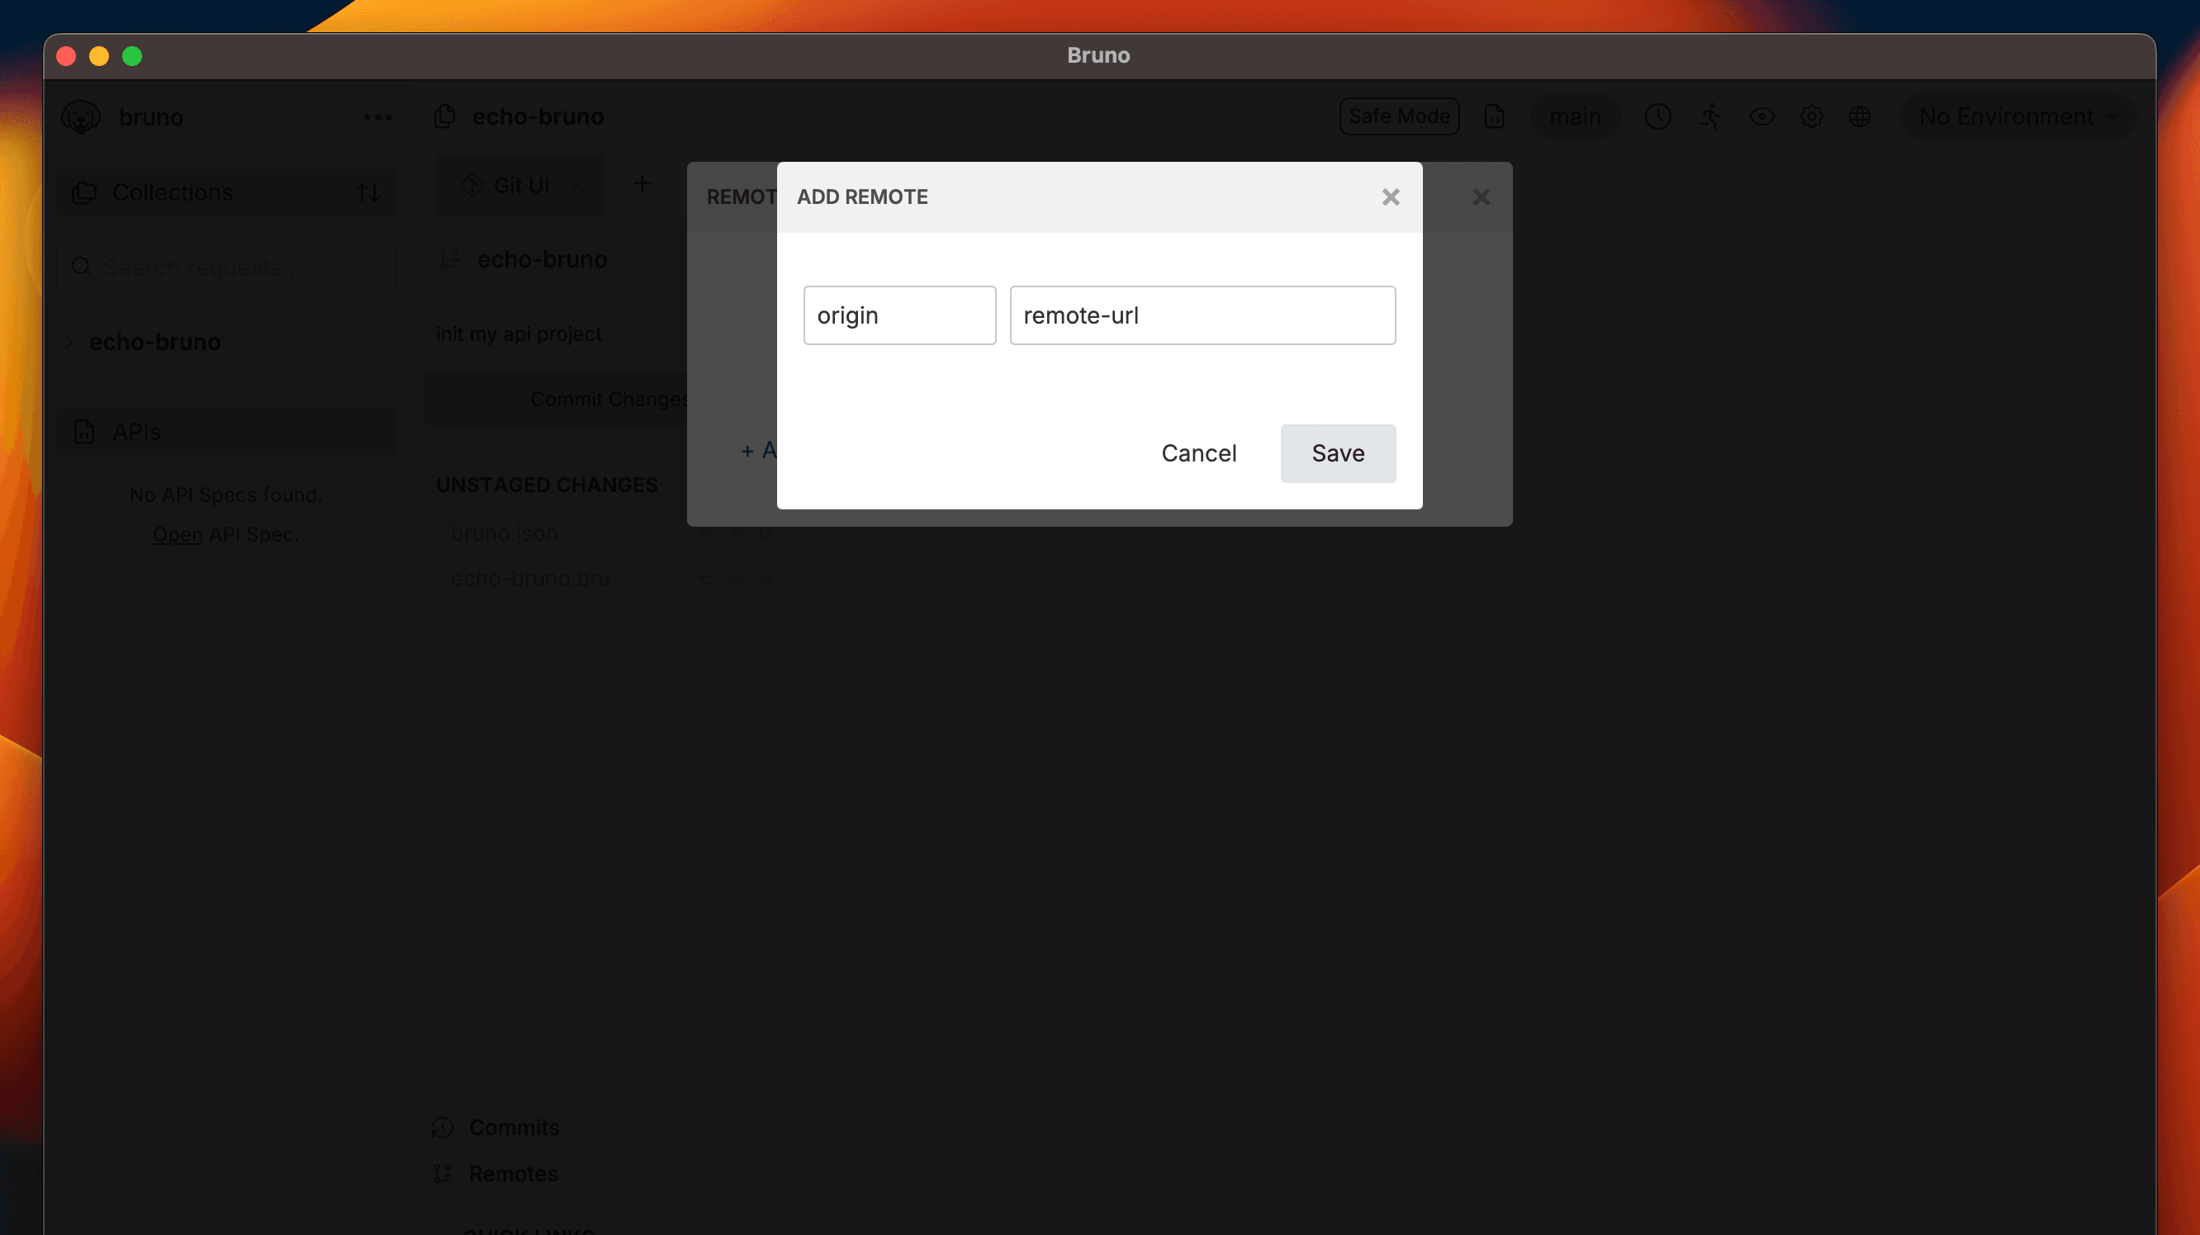Cancel the Add Remote dialog

(x=1197, y=453)
